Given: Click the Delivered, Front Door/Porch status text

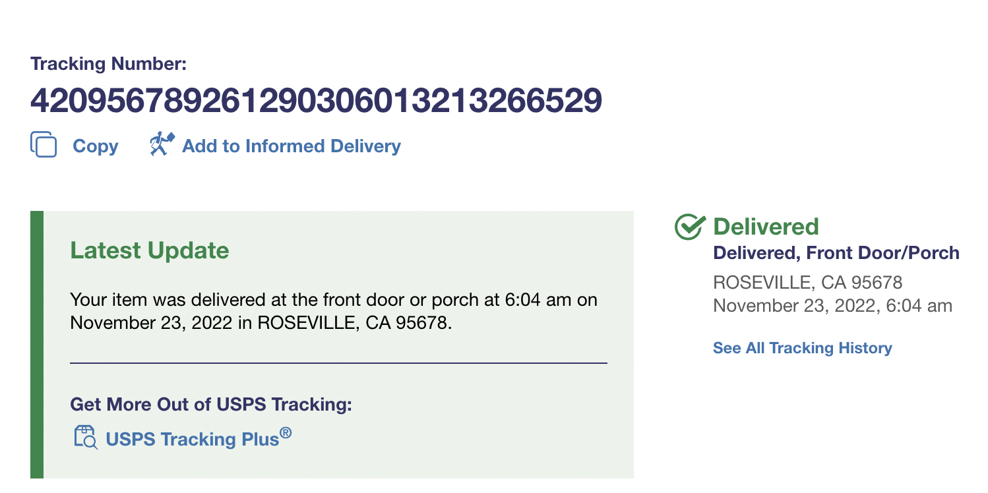Looking at the screenshot, I should pos(836,253).
